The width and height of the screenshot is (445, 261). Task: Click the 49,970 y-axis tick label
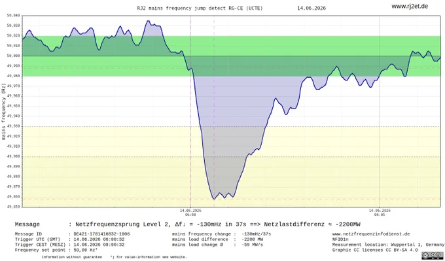click(14, 86)
